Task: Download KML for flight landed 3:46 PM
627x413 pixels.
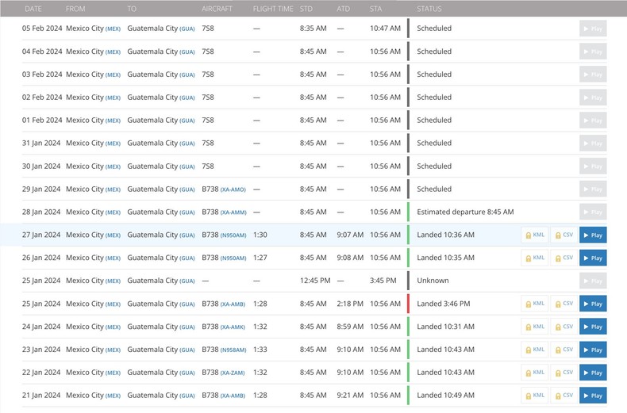Action: tap(535, 304)
